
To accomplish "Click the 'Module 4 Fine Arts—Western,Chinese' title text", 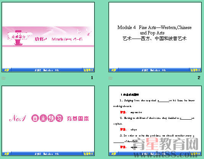I will tap(154, 28).
